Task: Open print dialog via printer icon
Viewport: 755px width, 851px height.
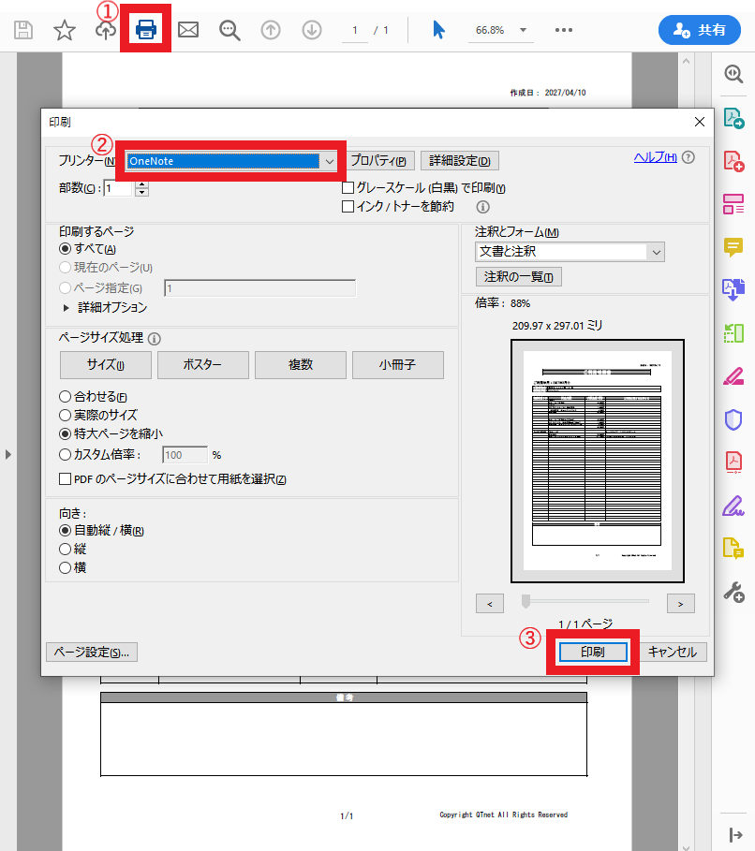Action: [x=145, y=29]
